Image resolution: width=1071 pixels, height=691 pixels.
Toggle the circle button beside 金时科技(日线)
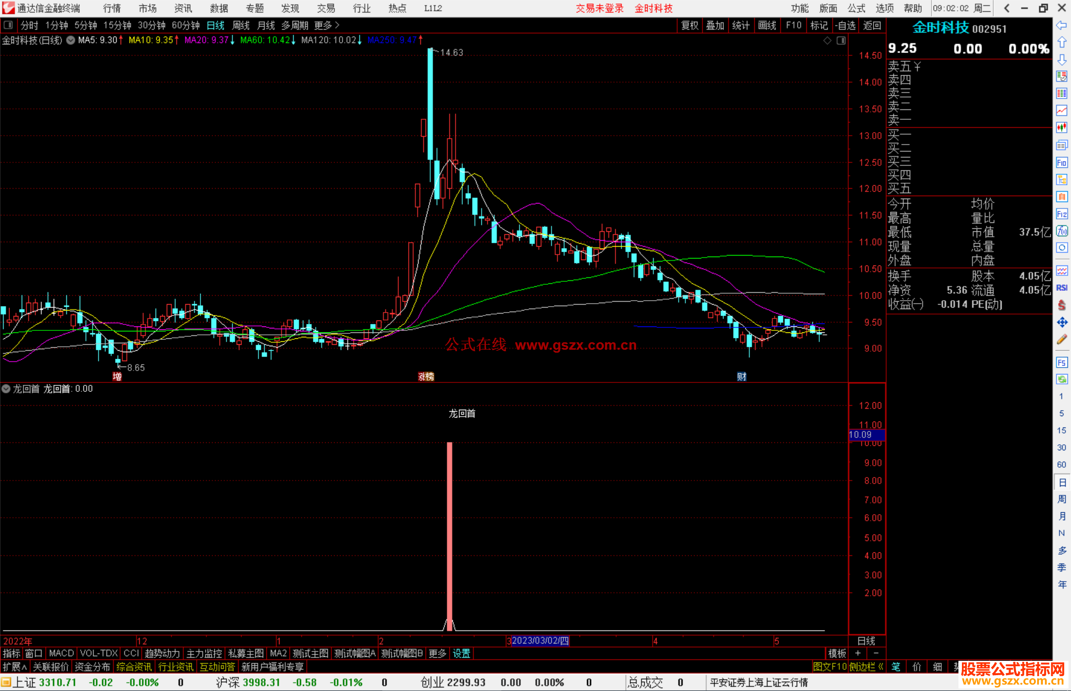(71, 40)
